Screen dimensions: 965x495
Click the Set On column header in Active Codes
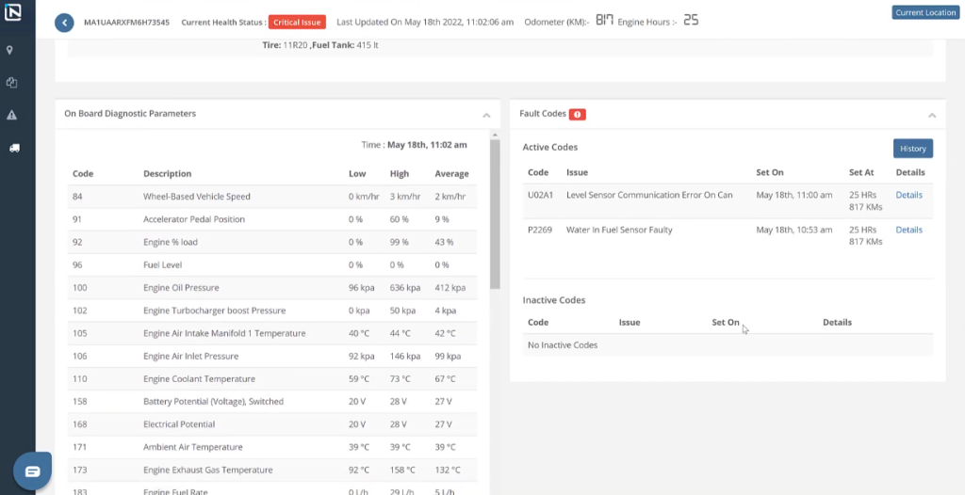tap(769, 173)
